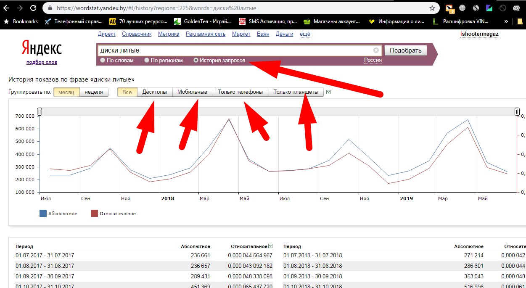Open the GoldenTea bookmark
526x288 pixels.
pyautogui.click(x=203, y=21)
